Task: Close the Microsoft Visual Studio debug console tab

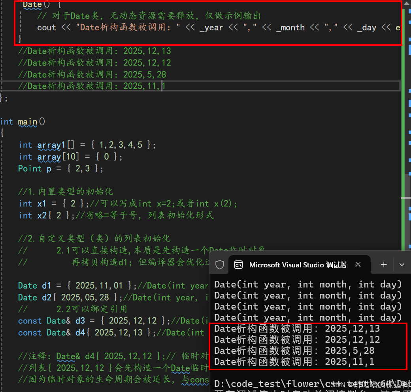Action: pyautogui.click(x=358, y=265)
